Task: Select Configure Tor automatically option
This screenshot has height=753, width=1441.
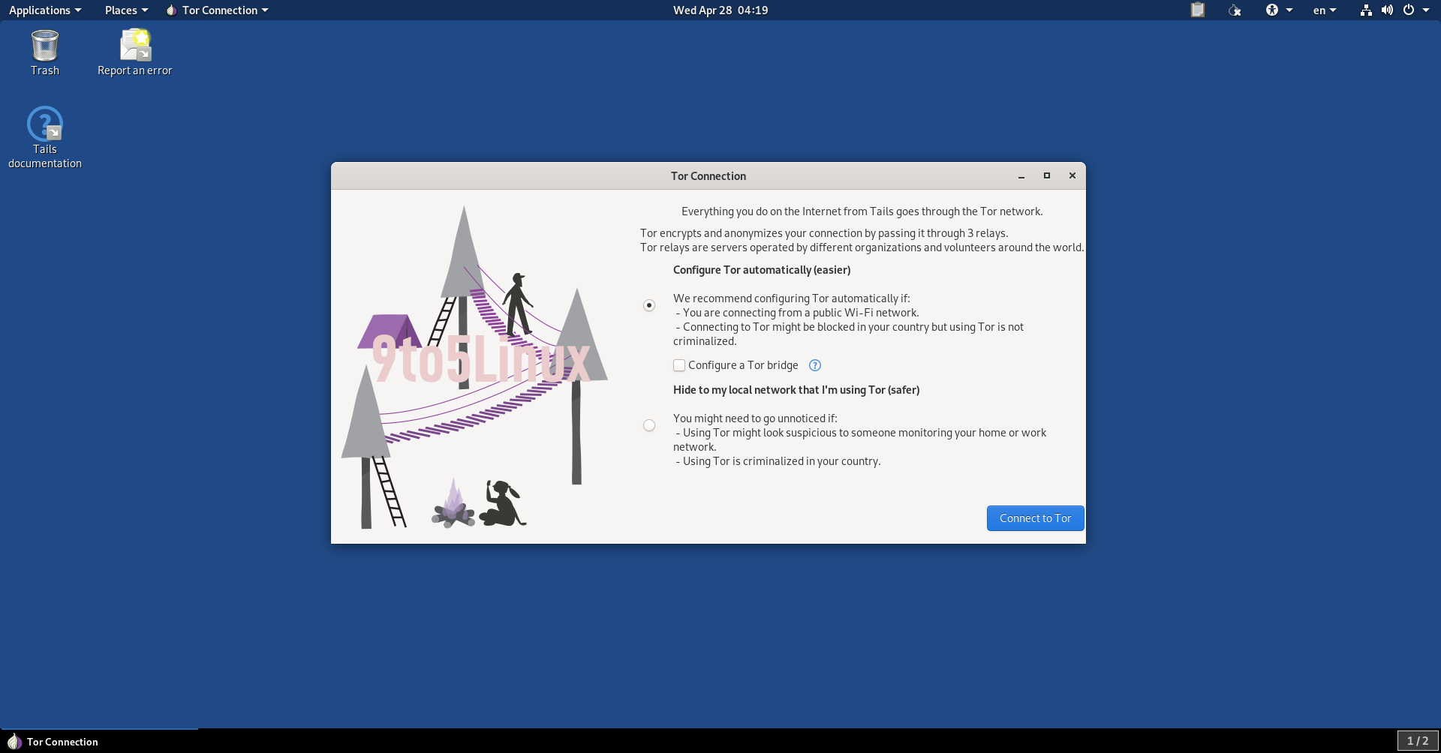Action: pos(648,305)
